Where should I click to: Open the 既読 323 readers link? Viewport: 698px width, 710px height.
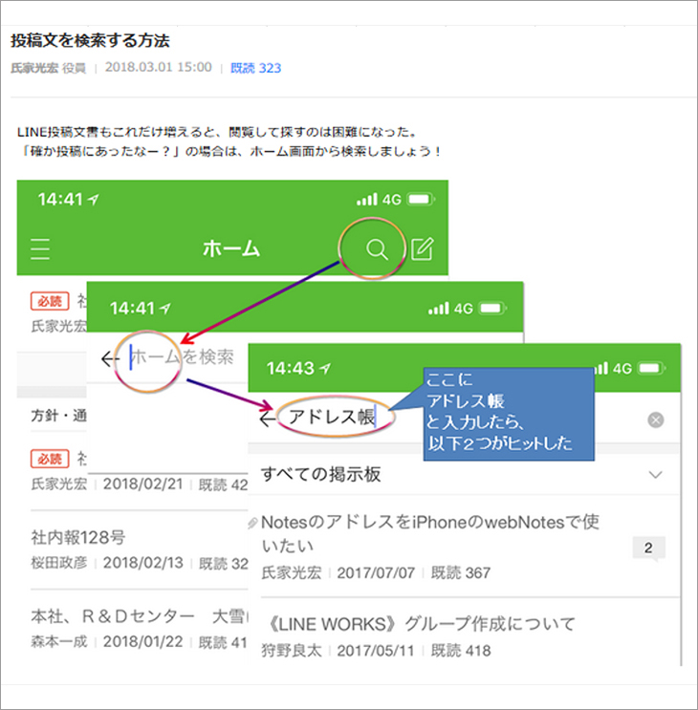[x=255, y=68]
